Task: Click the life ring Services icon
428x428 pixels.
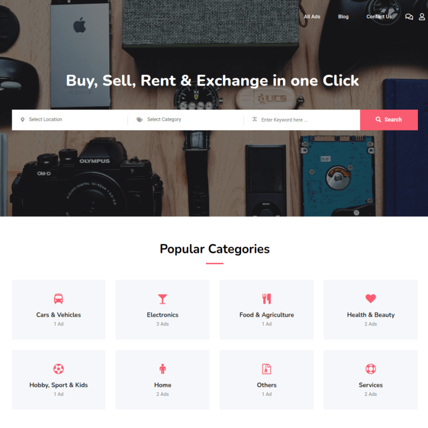Action: [370, 369]
